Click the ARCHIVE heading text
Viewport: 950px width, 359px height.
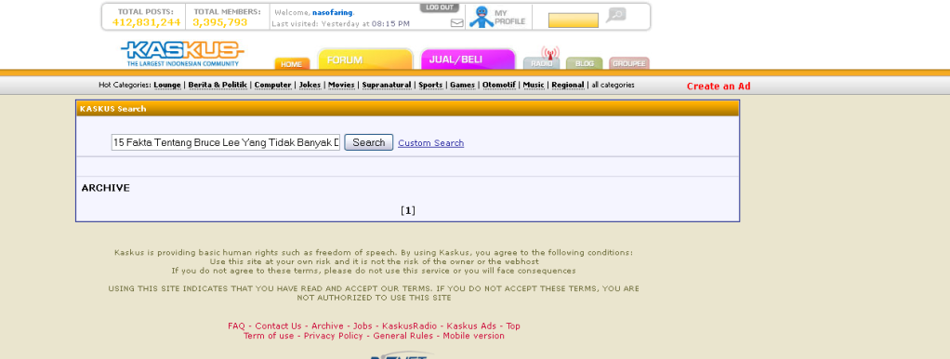105,188
